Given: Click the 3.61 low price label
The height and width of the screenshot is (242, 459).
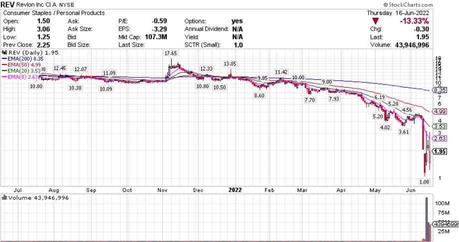Looking at the screenshot, I should tap(404, 132).
